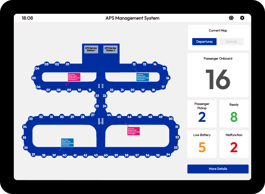Viewport: 265px width, 194px height.
Task: Open the language globe icon
Action: 231,18
